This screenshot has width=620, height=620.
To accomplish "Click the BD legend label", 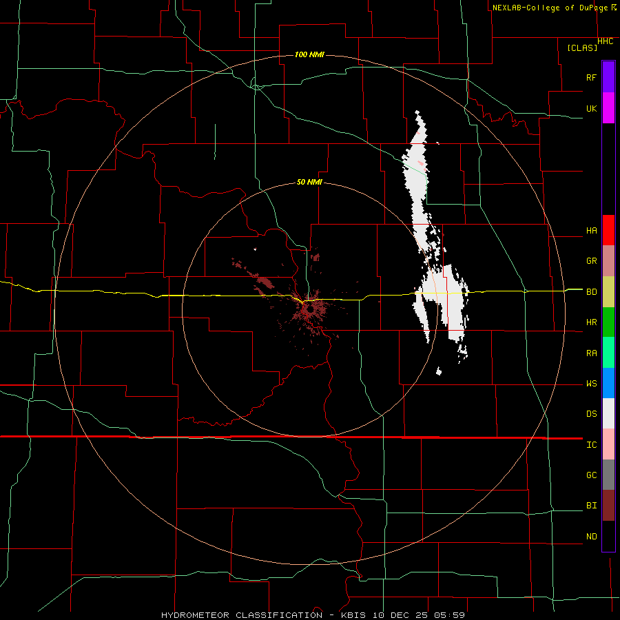I will coord(591,292).
